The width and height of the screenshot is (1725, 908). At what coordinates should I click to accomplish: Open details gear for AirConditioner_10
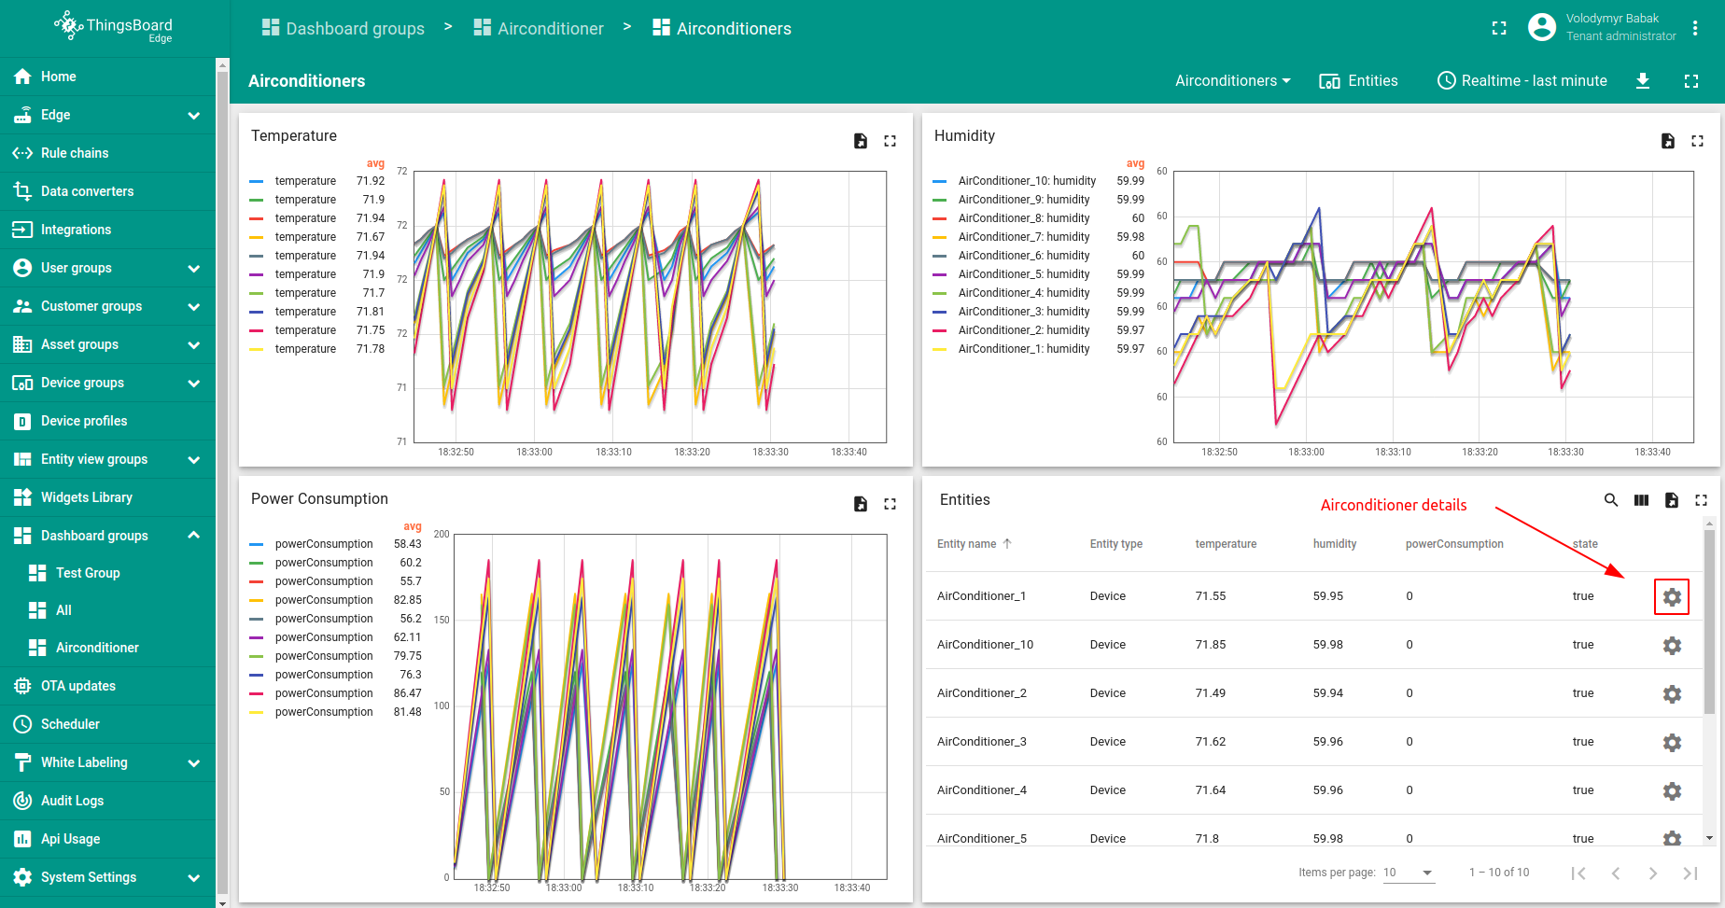coord(1672,645)
